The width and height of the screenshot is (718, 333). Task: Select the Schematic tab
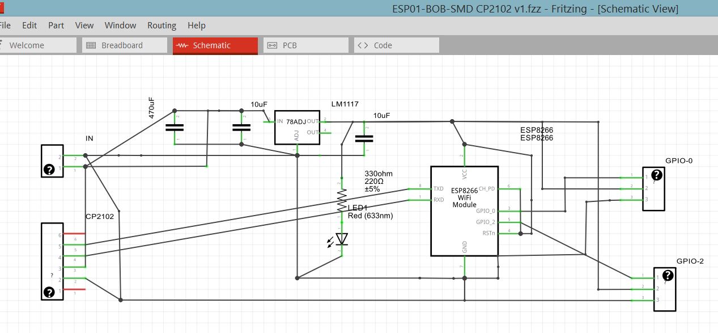[215, 45]
